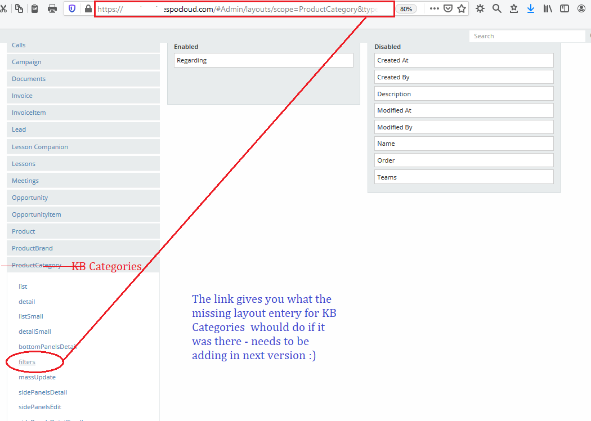Open the page actions three-dot menu
591x421 pixels.
click(x=434, y=8)
